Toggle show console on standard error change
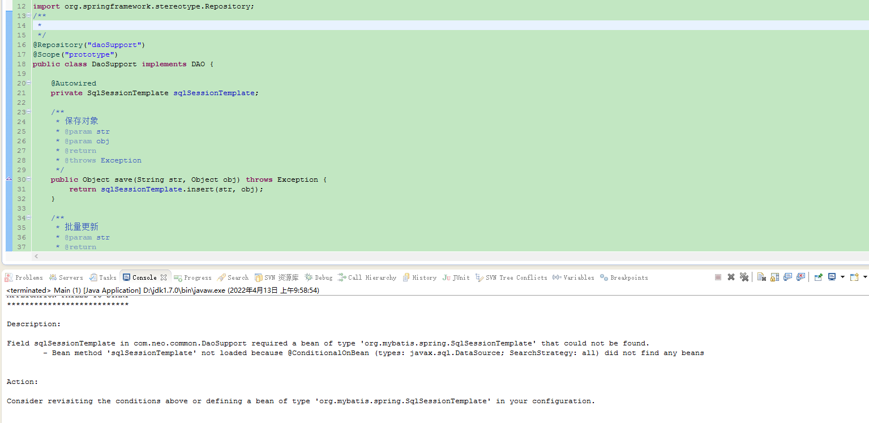 tap(800, 277)
